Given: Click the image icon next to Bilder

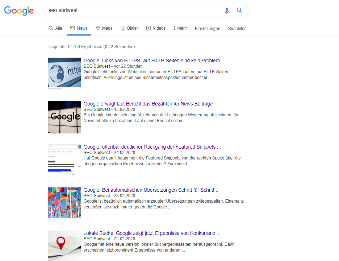Looking at the screenshot, I should pos(123,28).
